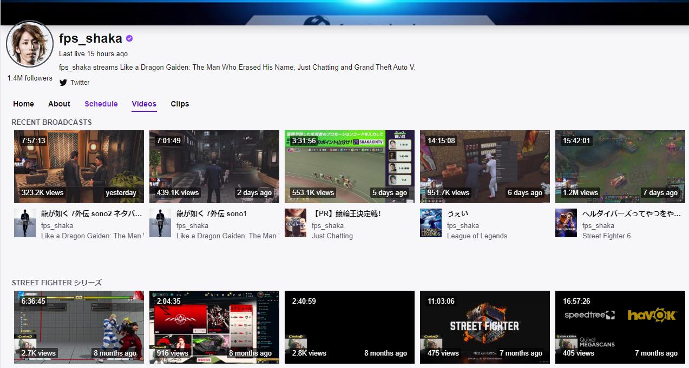Click the League of Legends game cover icon
The width and height of the screenshot is (689, 368).
(x=430, y=223)
